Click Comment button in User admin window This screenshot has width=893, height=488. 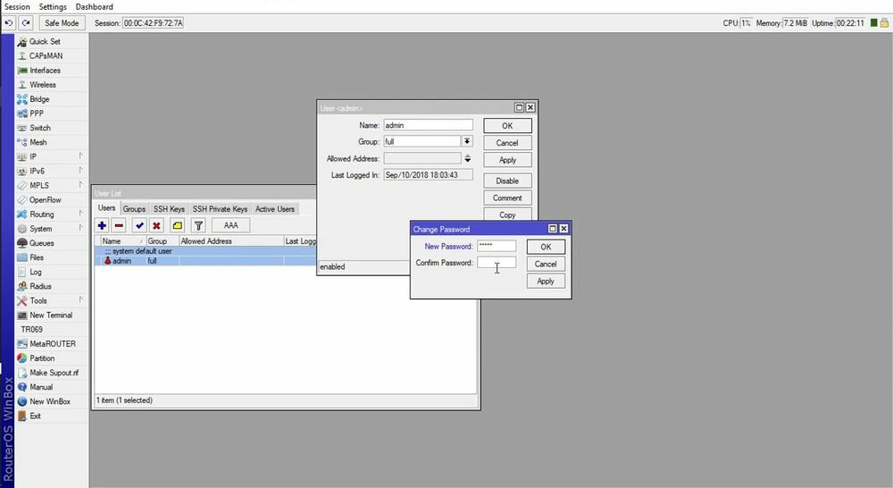pyautogui.click(x=507, y=198)
